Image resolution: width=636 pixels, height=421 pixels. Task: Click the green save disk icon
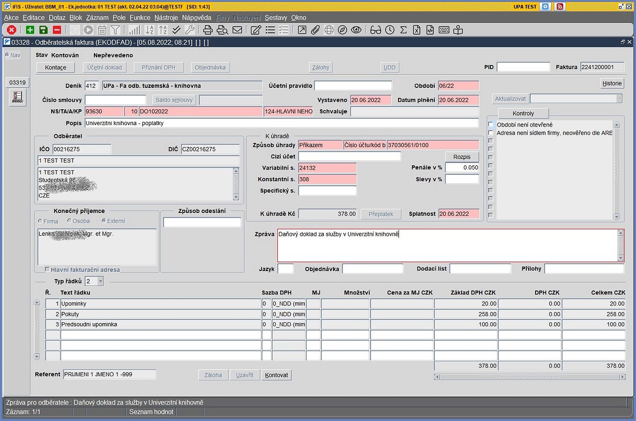pos(43,30)
